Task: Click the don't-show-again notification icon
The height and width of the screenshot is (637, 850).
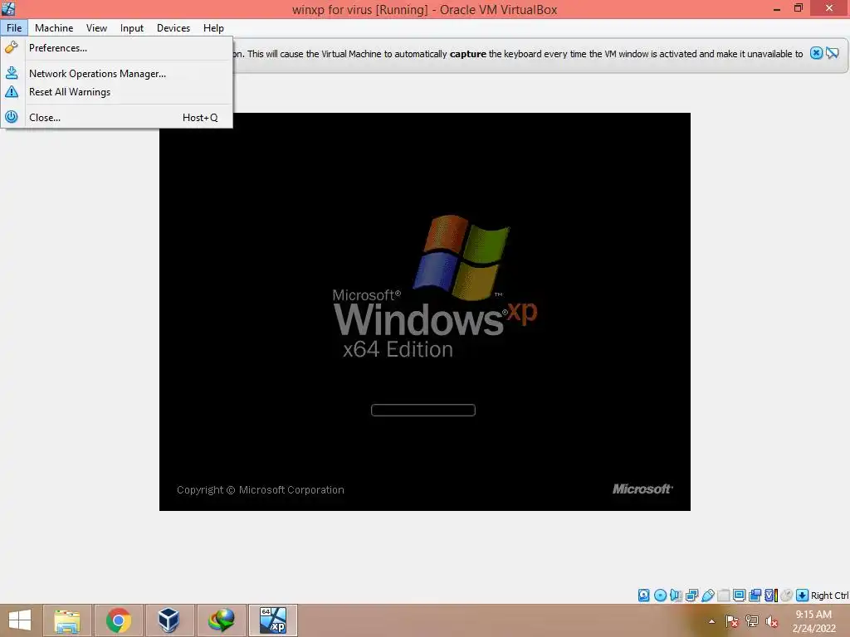Action: [x=833, y=52]
